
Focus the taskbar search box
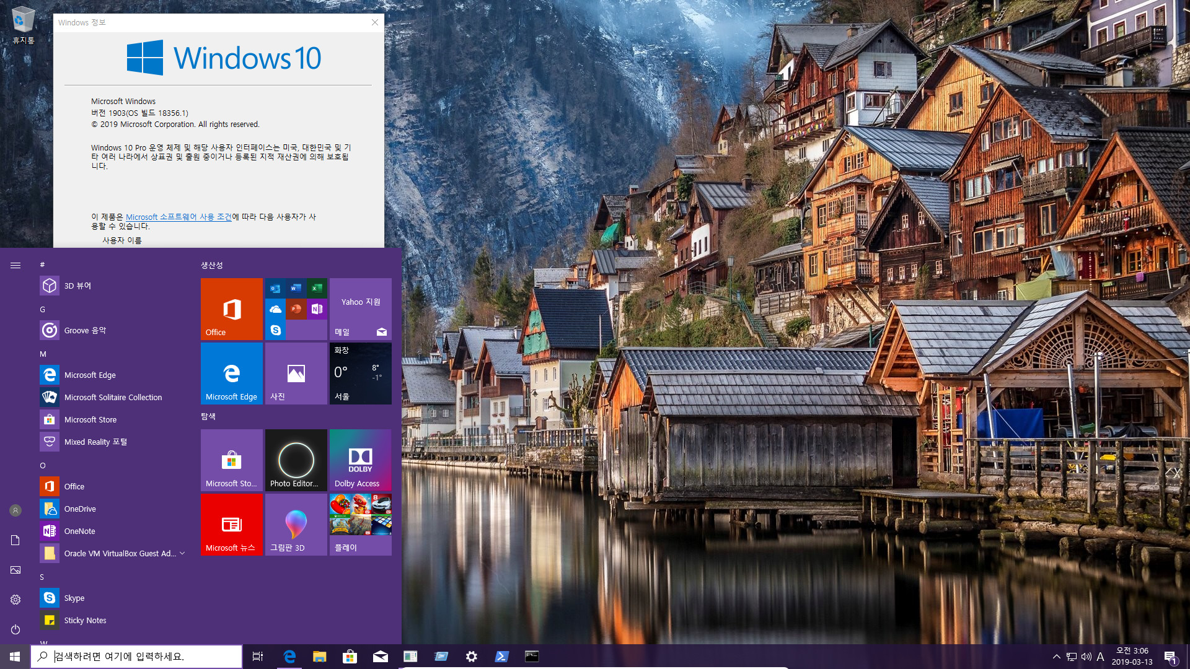[136, 657]
